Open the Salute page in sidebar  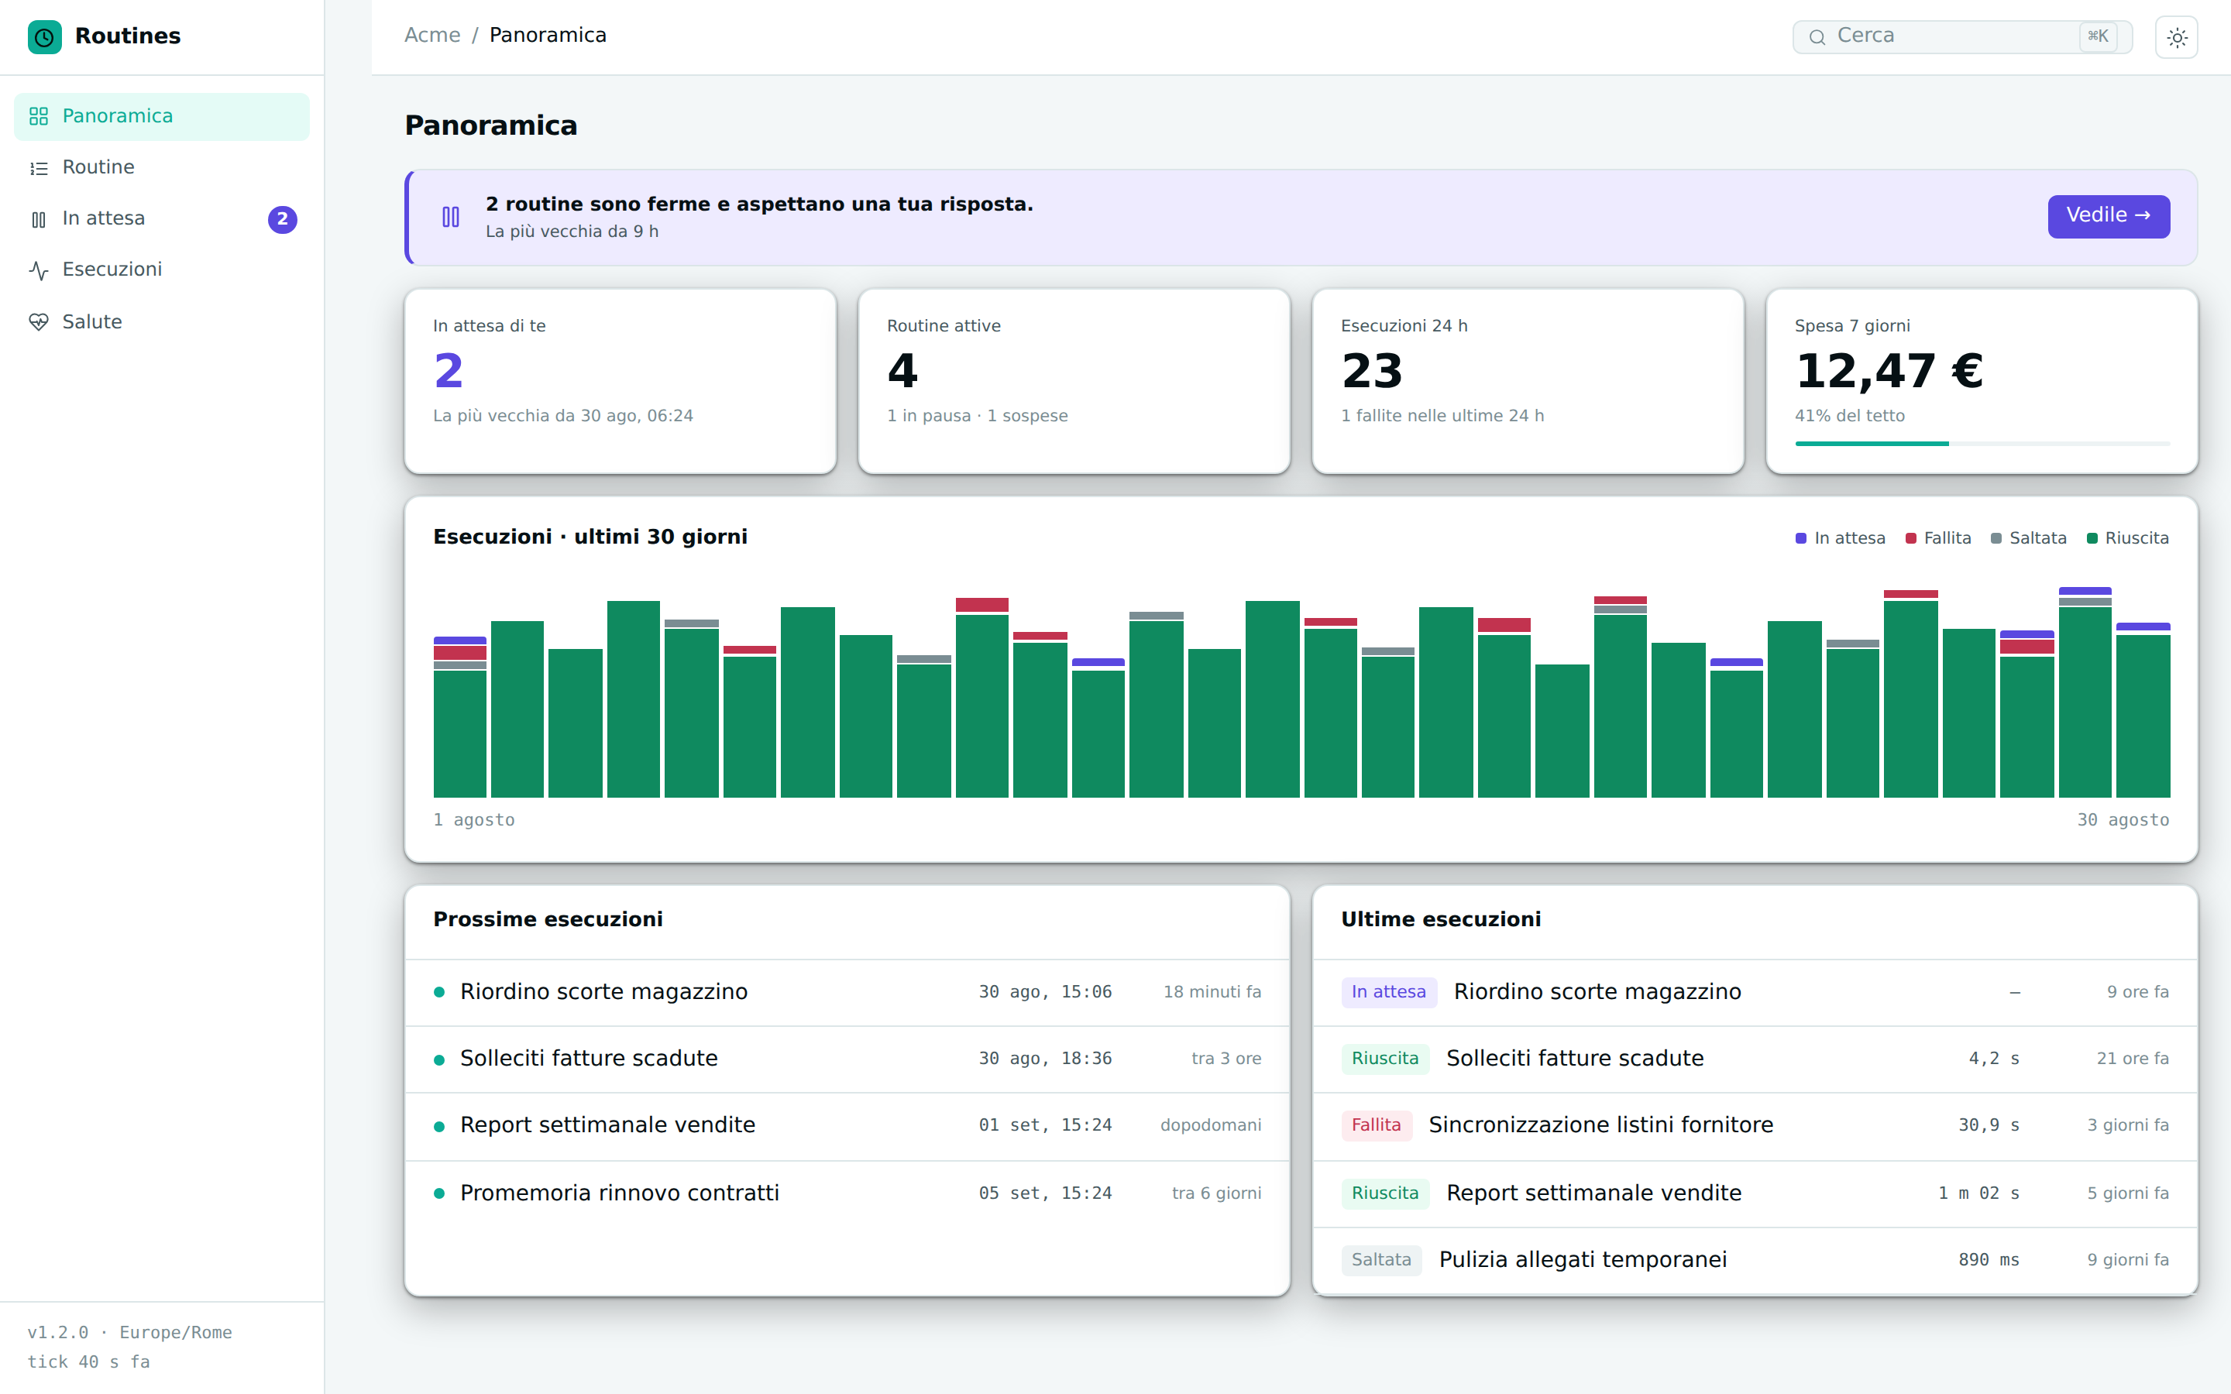point(162,321)
